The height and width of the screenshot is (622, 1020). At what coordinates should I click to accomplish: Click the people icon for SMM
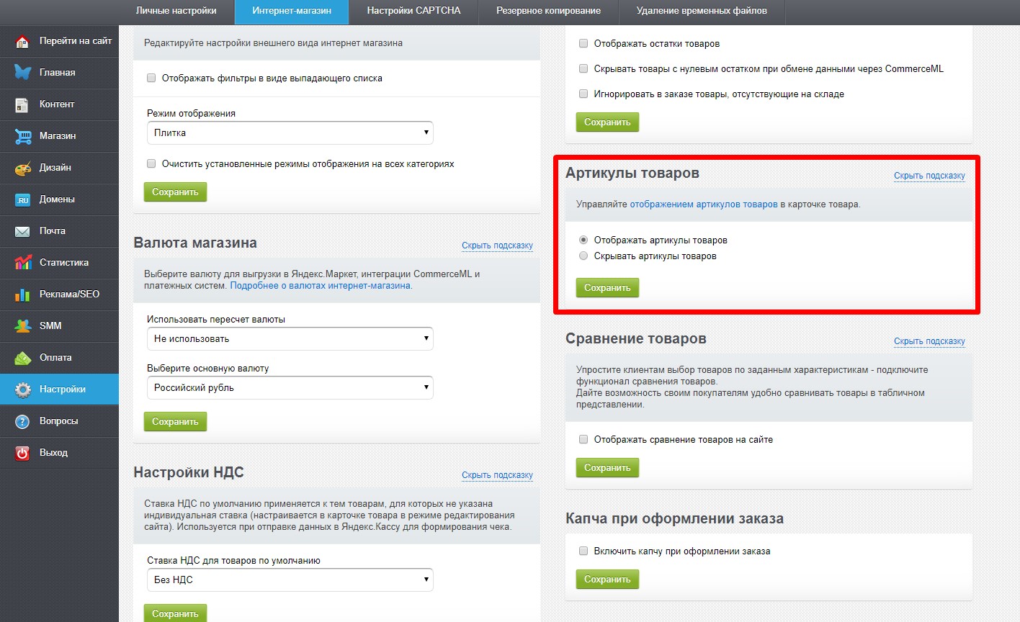[x=23, y=326]
